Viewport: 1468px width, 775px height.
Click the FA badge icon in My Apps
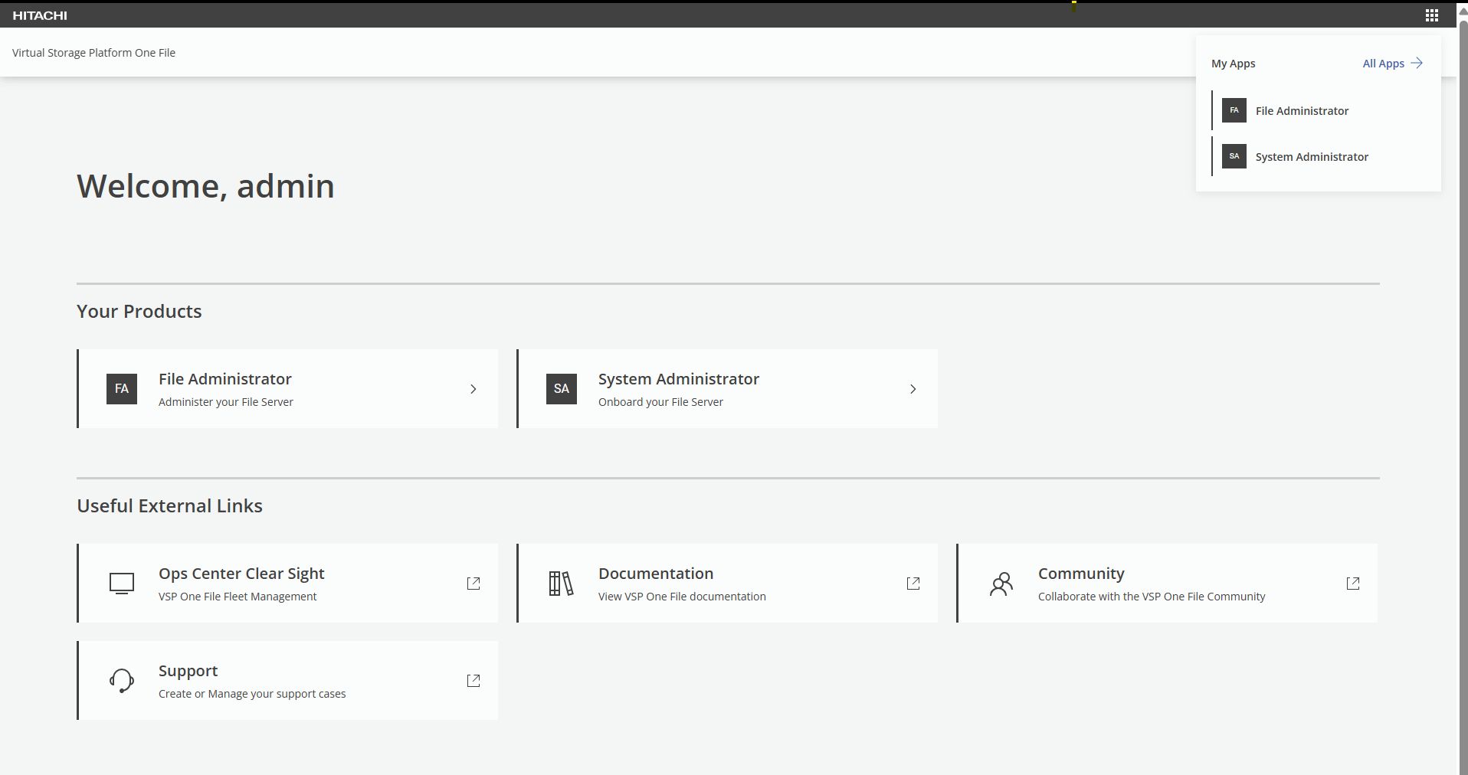pos(1234,110)
